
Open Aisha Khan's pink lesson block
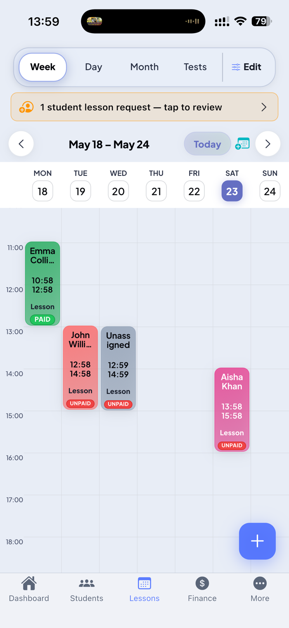[x=232, y=410]
